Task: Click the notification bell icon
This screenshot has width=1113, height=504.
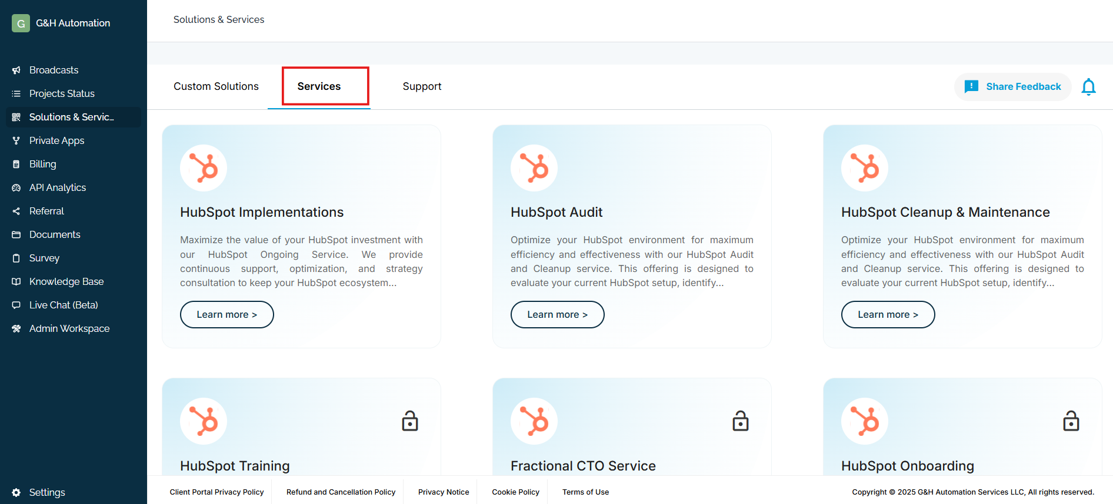Action: point(1088,87)
